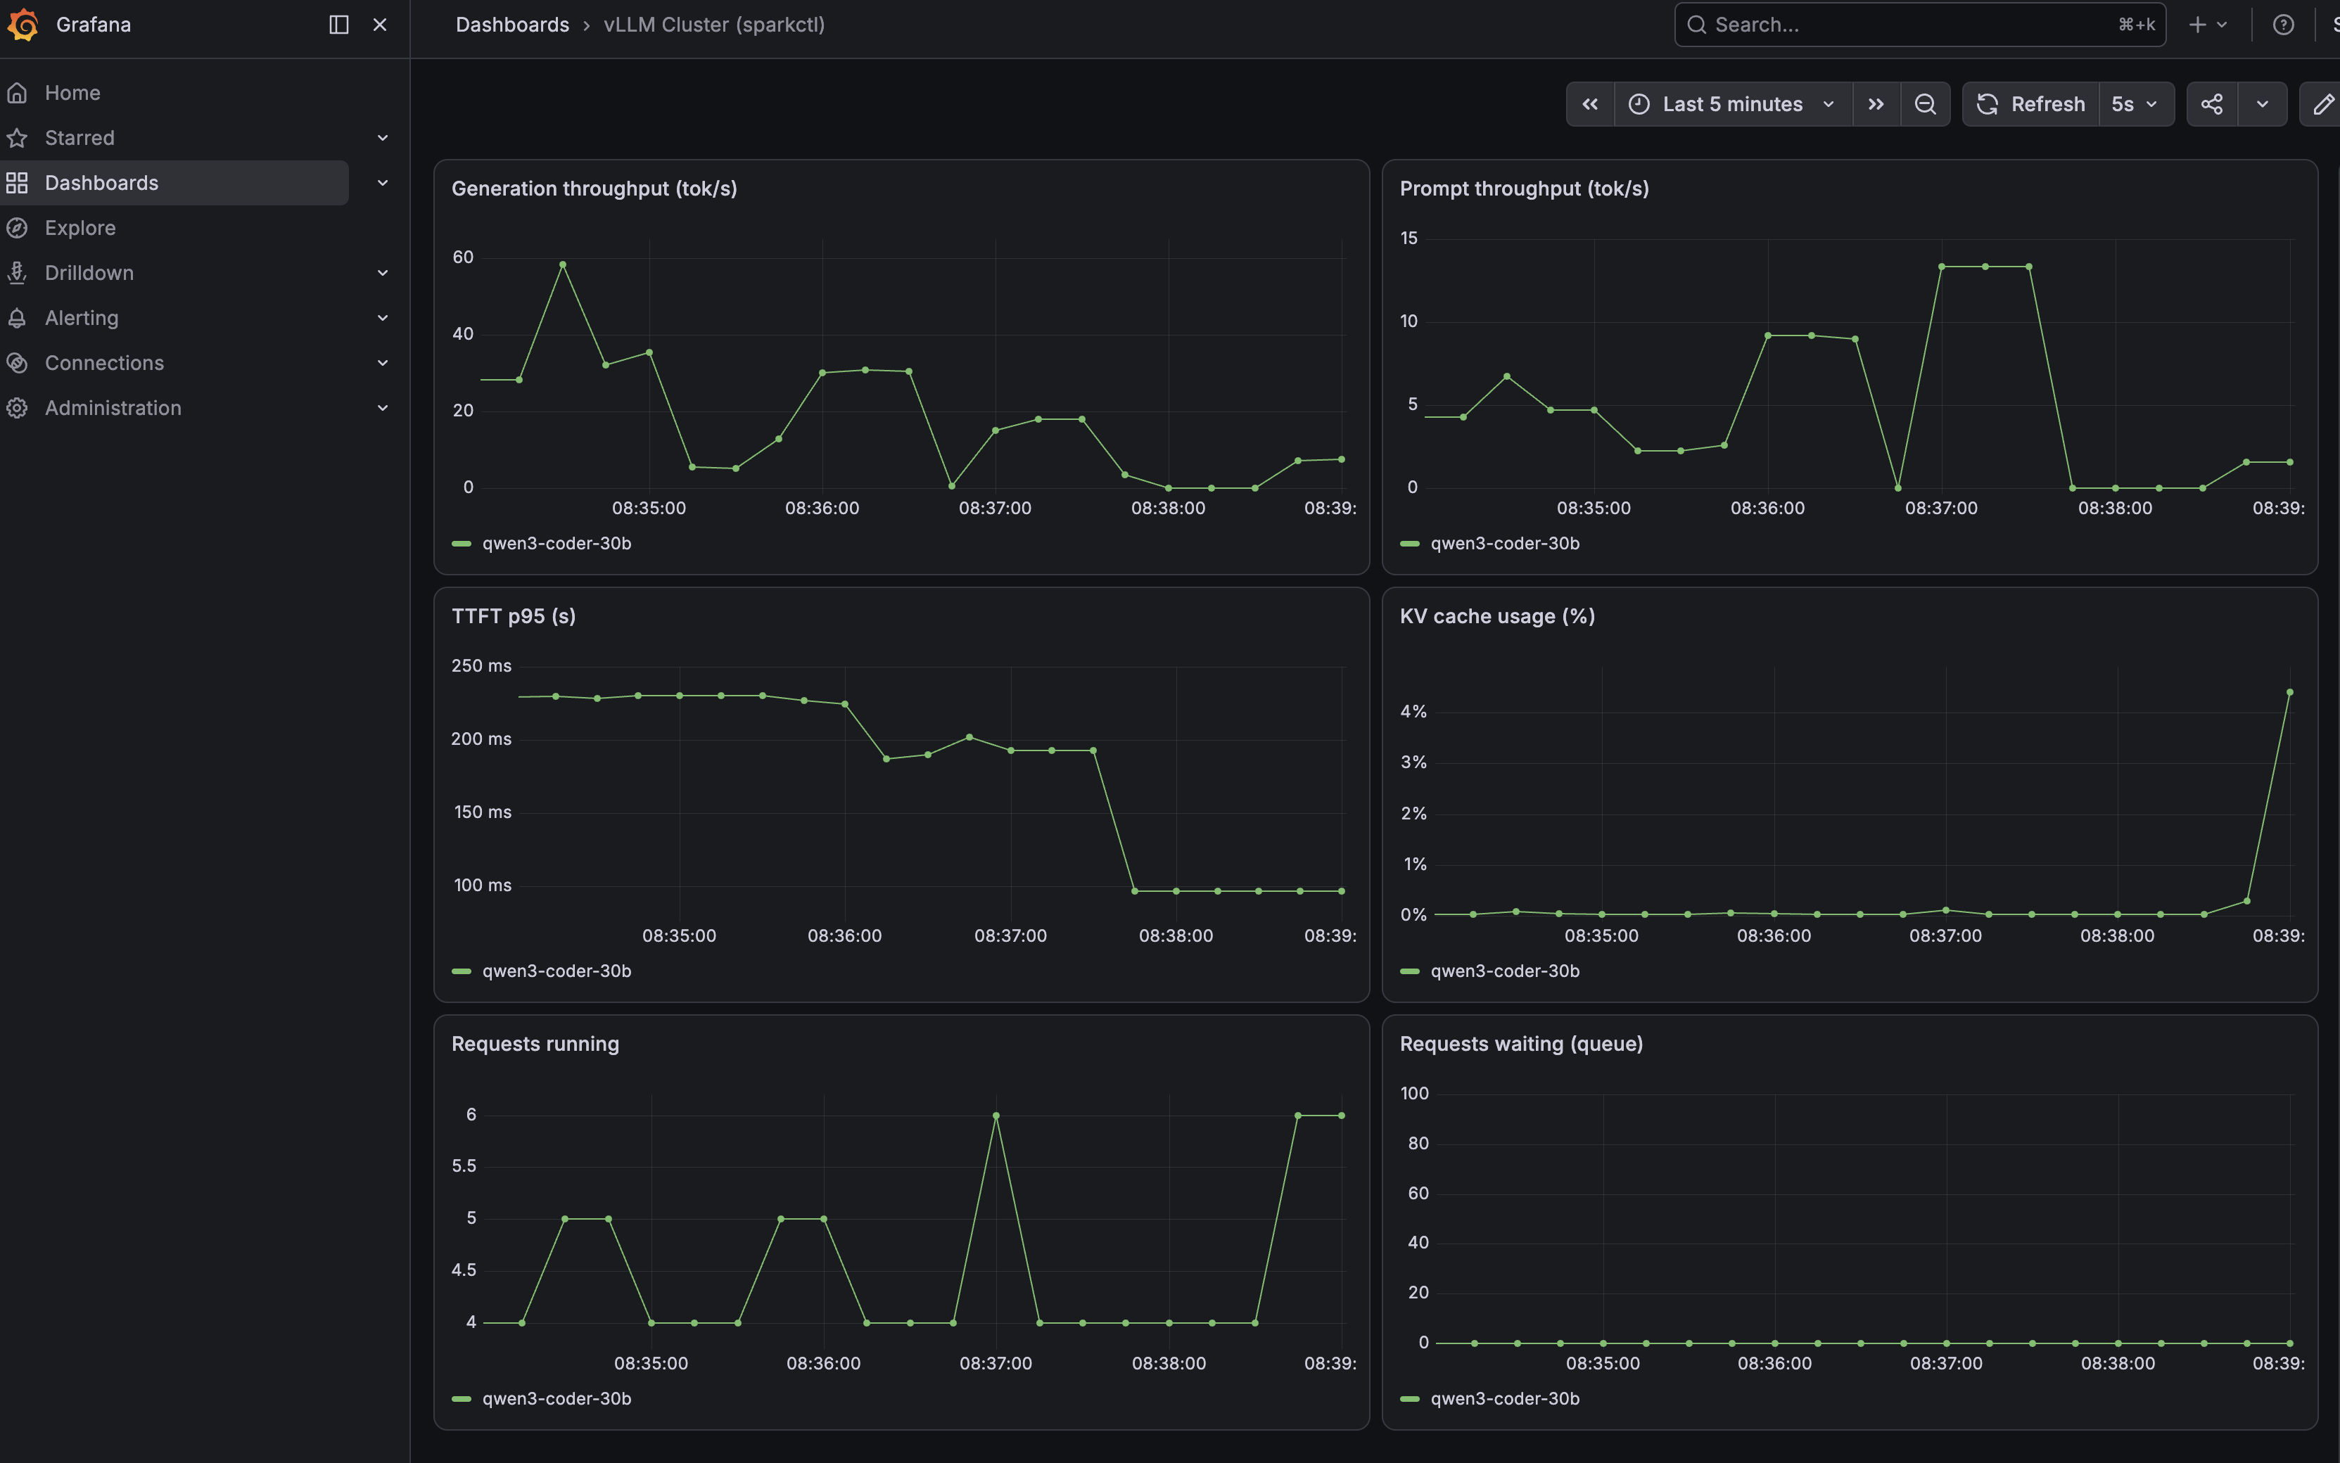Viewport: 2340px width, 1463px height.
Task: Refresh the dashboard
Action: click(x=2030, y=105)
